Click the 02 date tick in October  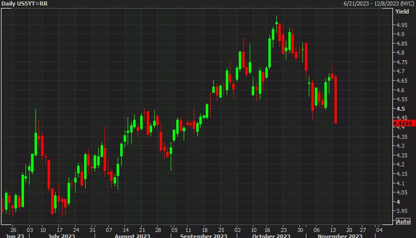click(x=237, y=230)
